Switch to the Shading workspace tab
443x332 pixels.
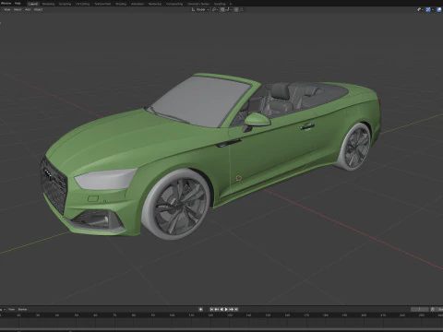click(121, 4)
